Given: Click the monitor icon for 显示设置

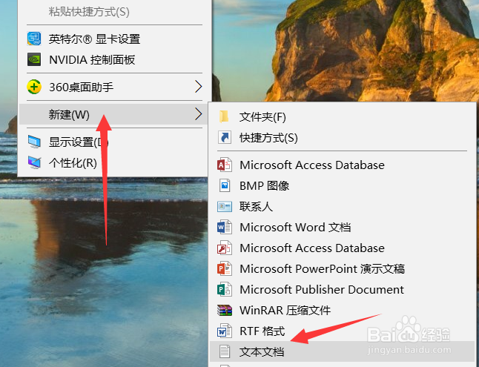Looking at the screenshot, I should pyautogui.click(x=34, y=142).
